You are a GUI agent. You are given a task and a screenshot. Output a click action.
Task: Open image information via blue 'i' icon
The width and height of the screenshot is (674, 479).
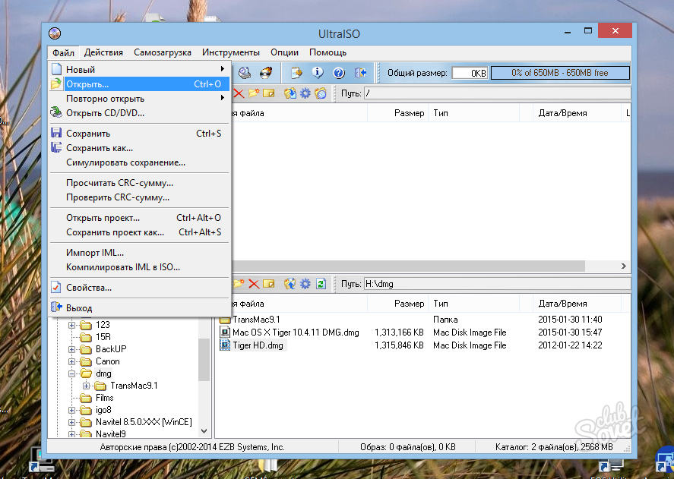[x=318, y=73]
